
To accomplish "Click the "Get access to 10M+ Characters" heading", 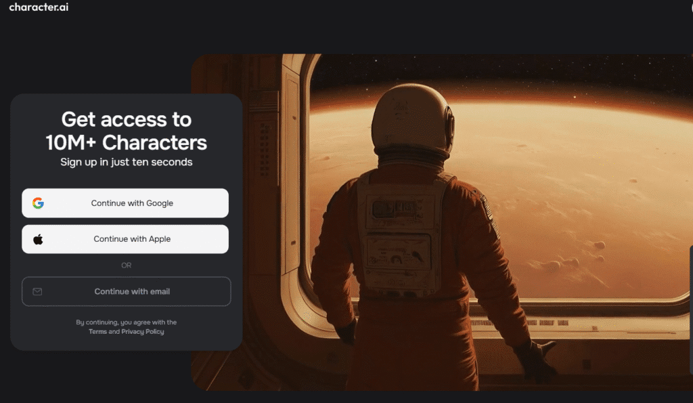I will tap(127, 131).
